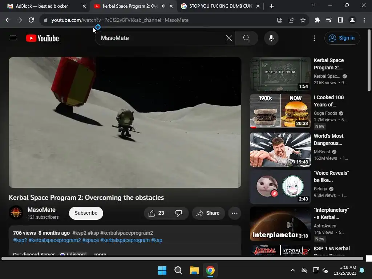Viewport: 372px width, 279px height.
Task: Reload the YouTube page
Action: [31, 20]
